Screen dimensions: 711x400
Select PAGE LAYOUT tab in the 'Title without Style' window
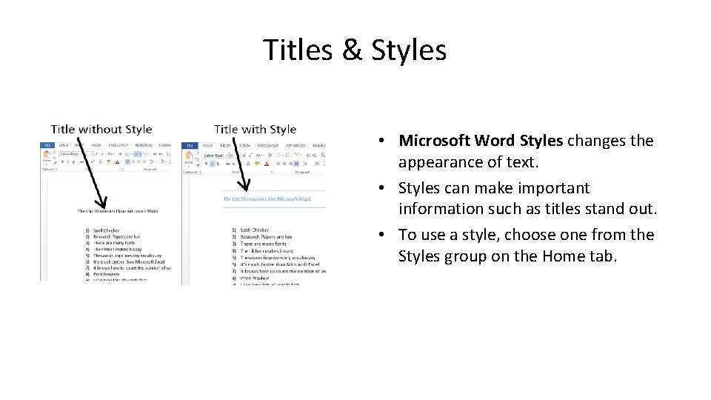click(x=118, y=145)
